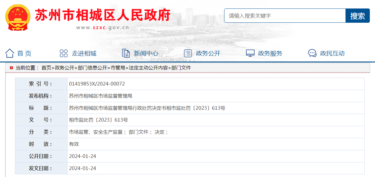Open the 首页 navigation menu item
The image size is (375, 177).
coord(24,54)
